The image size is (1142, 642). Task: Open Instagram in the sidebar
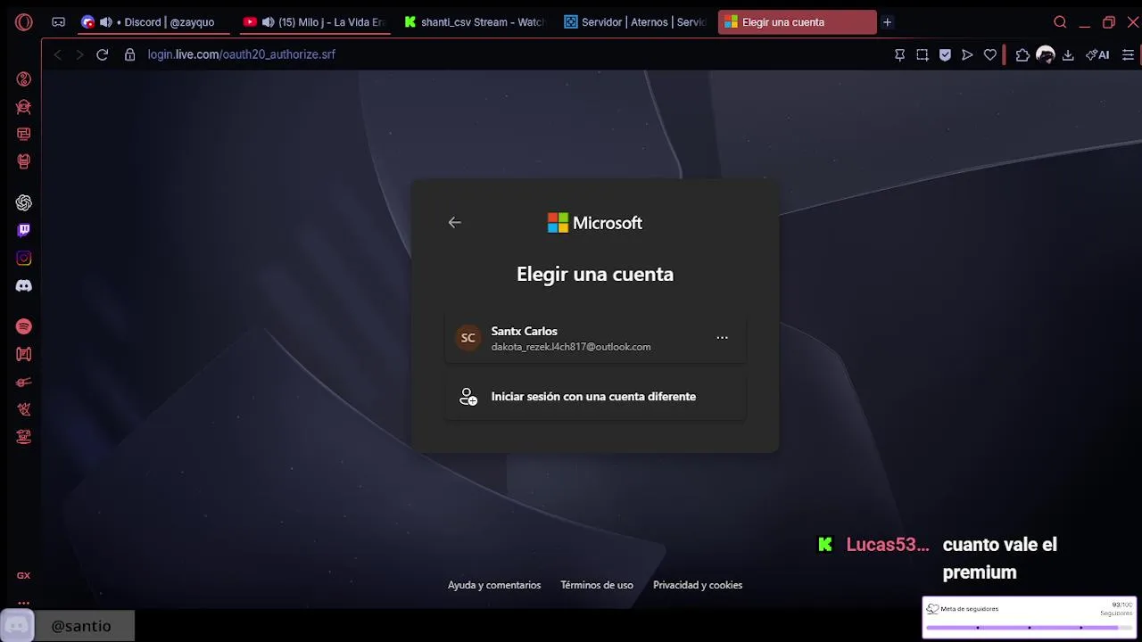(24, 259)
